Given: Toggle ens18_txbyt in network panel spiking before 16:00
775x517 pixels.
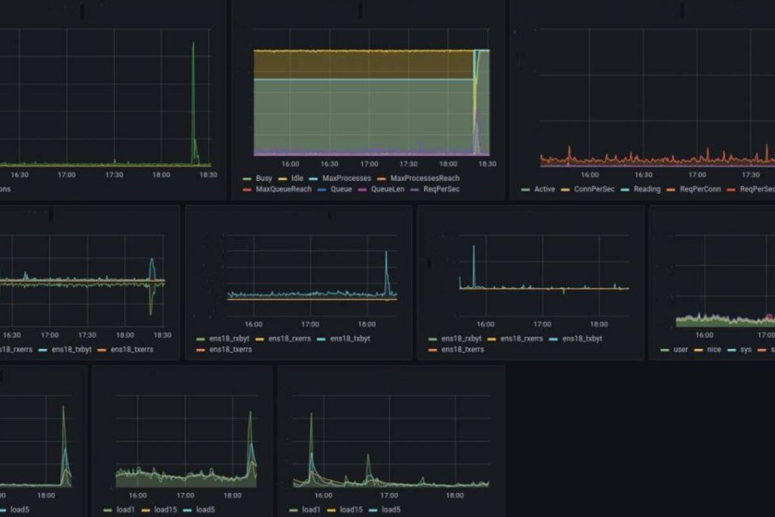Looking at the screenshot, I should tap(583, 339).
